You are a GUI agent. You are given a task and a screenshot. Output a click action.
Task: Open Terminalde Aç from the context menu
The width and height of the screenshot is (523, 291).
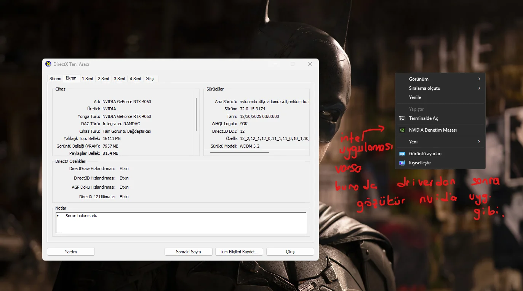pyautogui.click(x=440, y=118)
